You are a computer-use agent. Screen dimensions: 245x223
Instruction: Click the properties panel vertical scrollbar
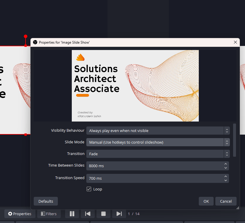coord(234,140)
